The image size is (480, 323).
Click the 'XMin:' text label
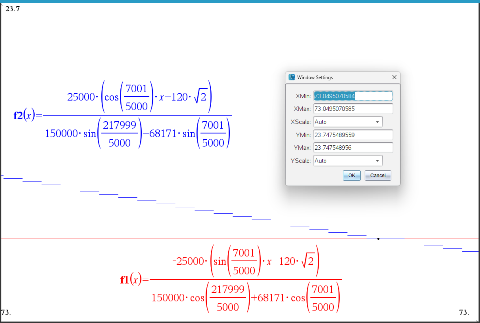[303, 96]
